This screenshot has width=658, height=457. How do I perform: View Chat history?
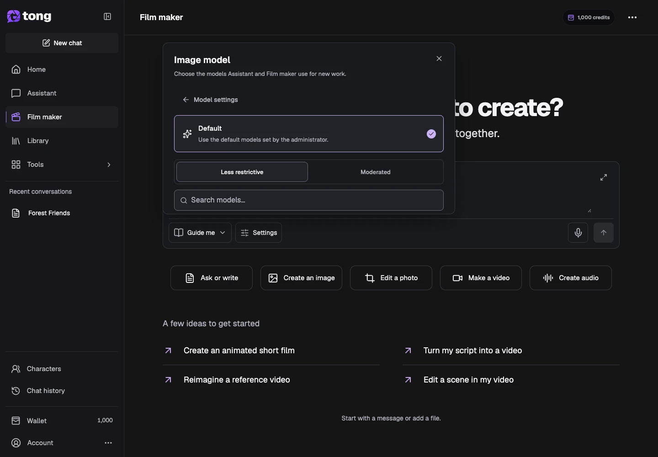(x=62, y=391)
